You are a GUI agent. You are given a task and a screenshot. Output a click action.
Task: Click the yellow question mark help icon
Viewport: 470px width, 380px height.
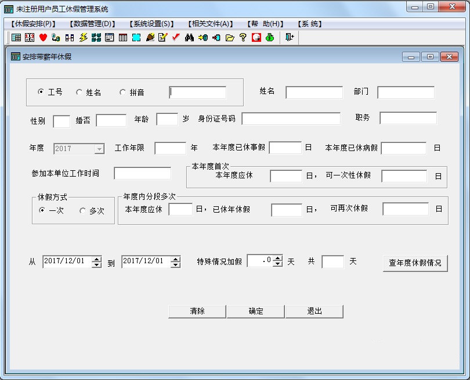(x=243, y=38)
